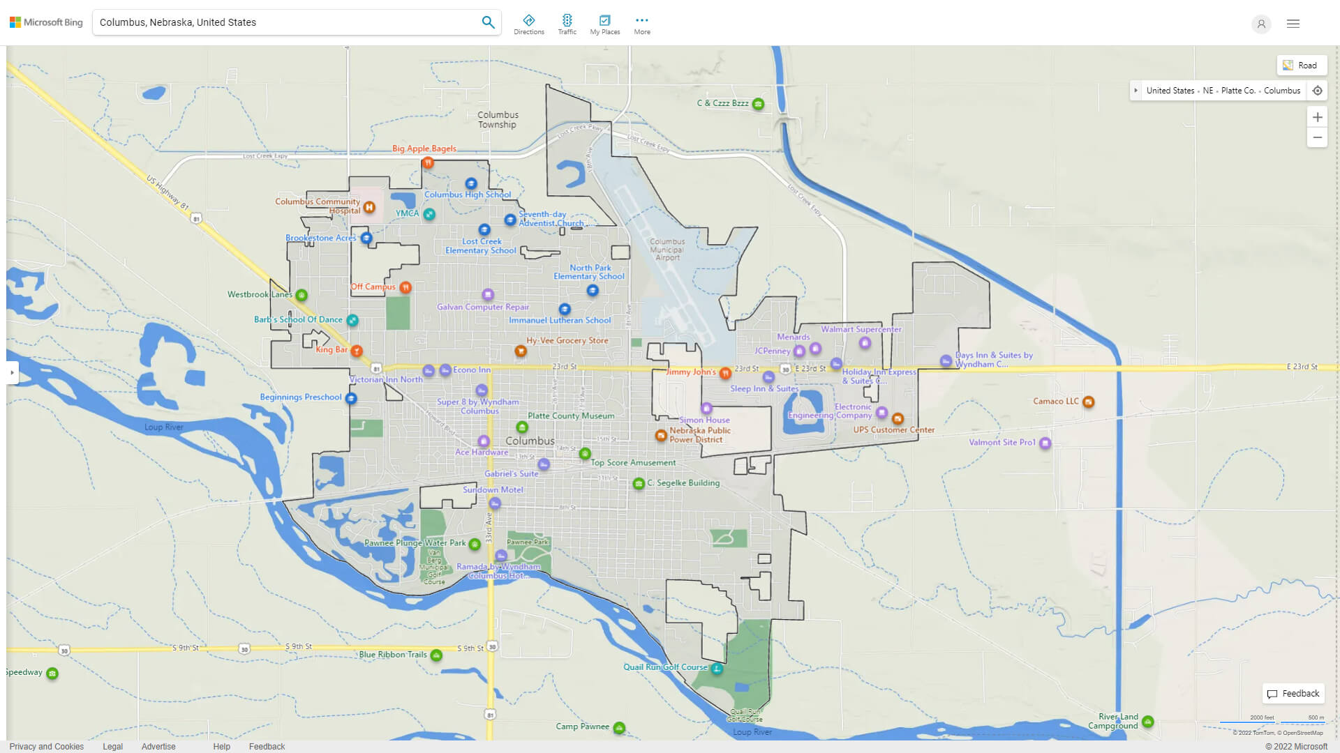The image size is (1340, 753).
Task: Open the Legal menu item
Action: (x=112, y=745)
